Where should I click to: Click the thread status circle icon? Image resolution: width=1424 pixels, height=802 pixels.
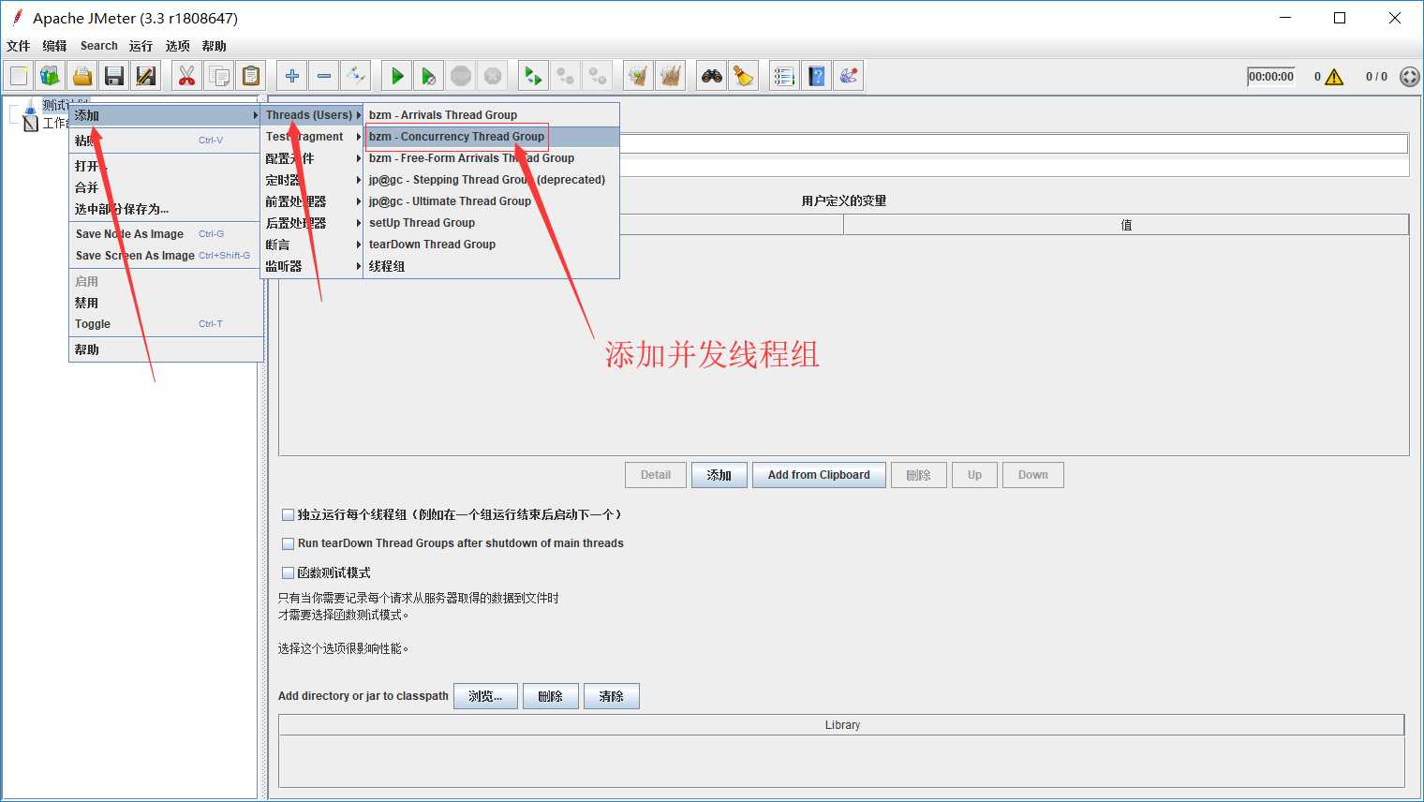coord(1409,77)
